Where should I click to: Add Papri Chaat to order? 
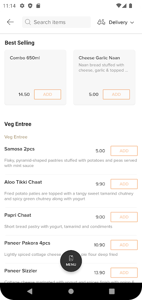coord(124,217)
